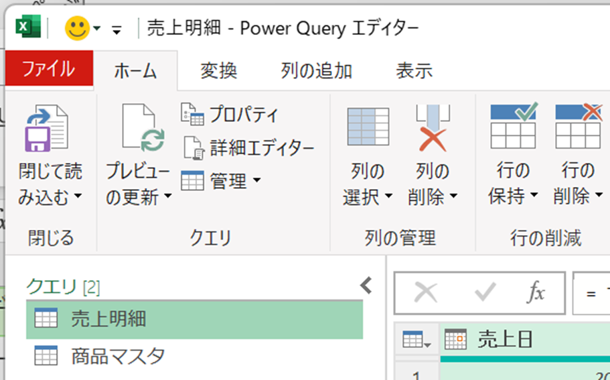This screenshot has width=610, height=380.
Task: Click the fx function icon
Action: coord(536,292)
